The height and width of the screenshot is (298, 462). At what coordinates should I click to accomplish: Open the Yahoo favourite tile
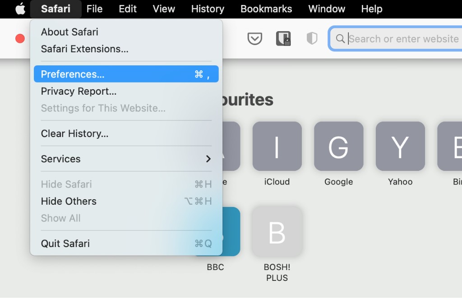400,146
